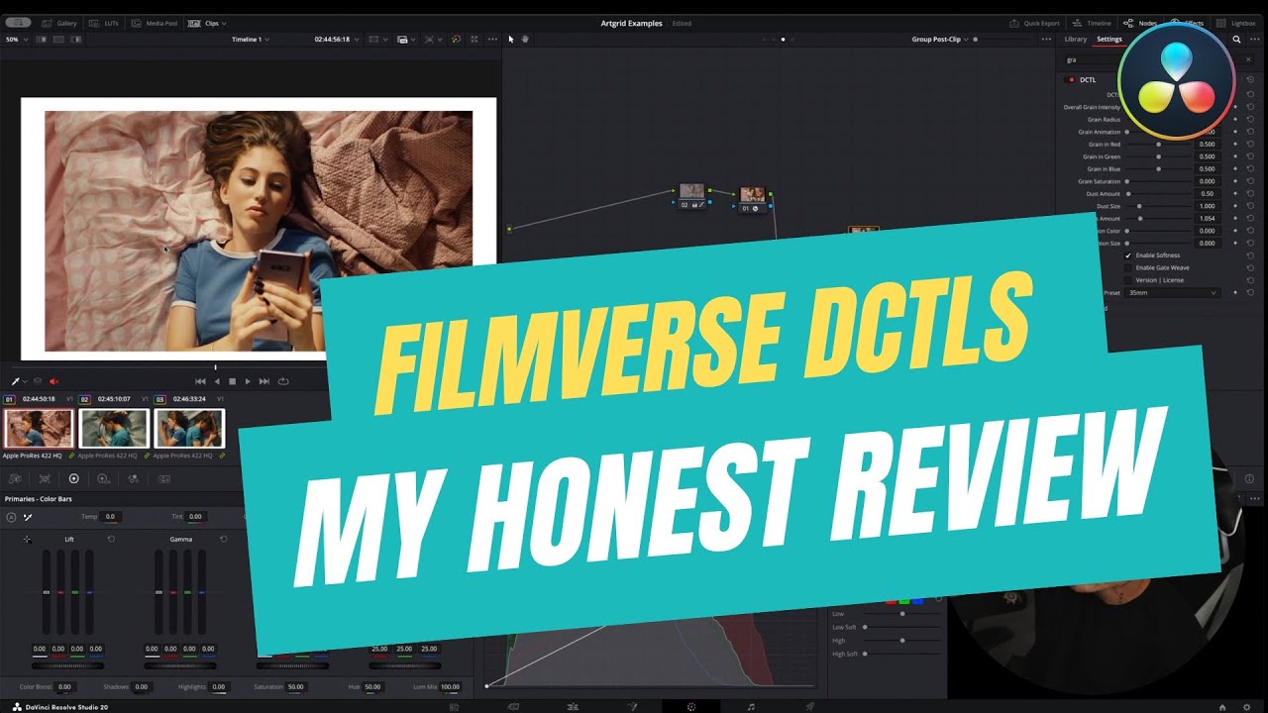
Task: Open the Lightbox view
Action: (1236, 23)
